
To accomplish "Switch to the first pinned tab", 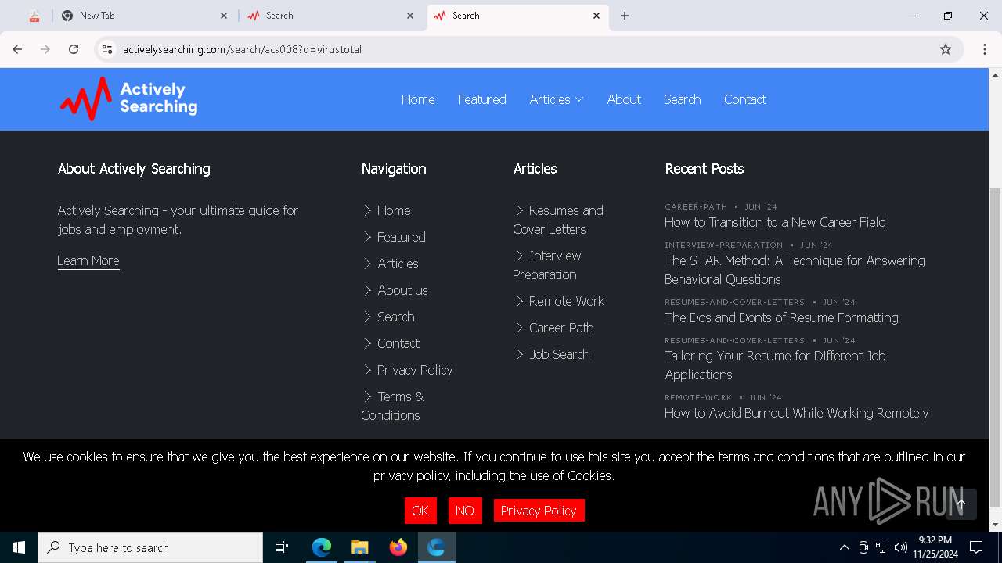I will click(x=34, y=16).
